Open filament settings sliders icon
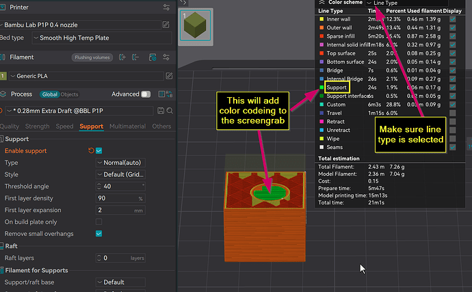The height and width of the screenshot is (292, 472). point(166,57)
